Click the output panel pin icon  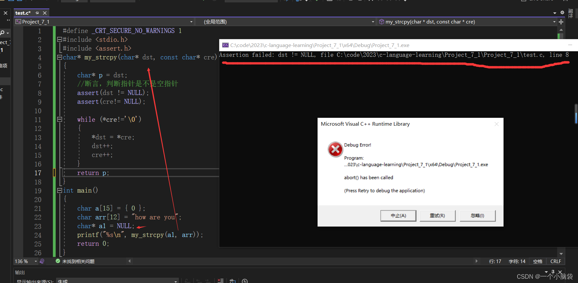point(553,272)
